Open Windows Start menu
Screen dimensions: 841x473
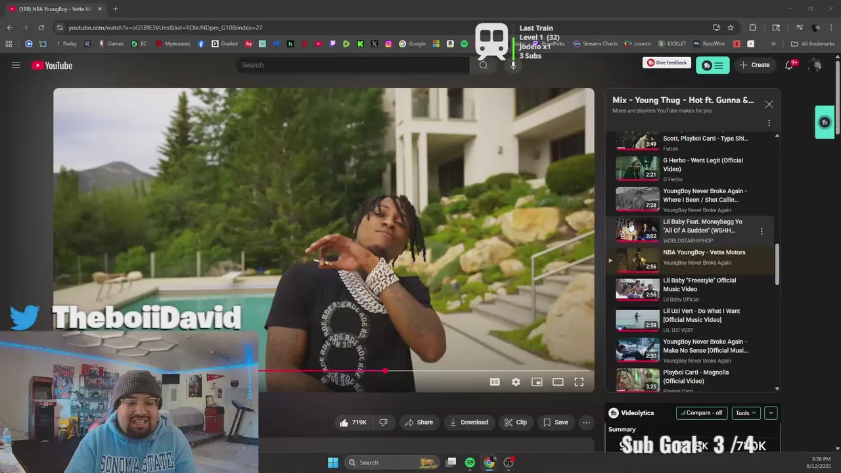coord(333,462)
